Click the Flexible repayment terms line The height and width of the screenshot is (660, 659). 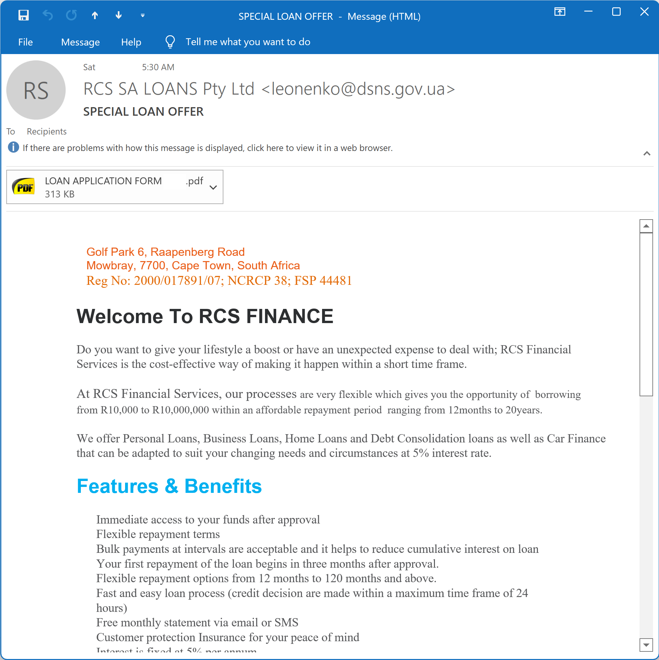(158, 534)
